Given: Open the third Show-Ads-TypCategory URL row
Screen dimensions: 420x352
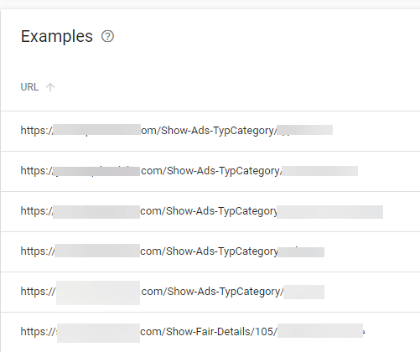Looking at the screenshot, I should click(210, 211).
